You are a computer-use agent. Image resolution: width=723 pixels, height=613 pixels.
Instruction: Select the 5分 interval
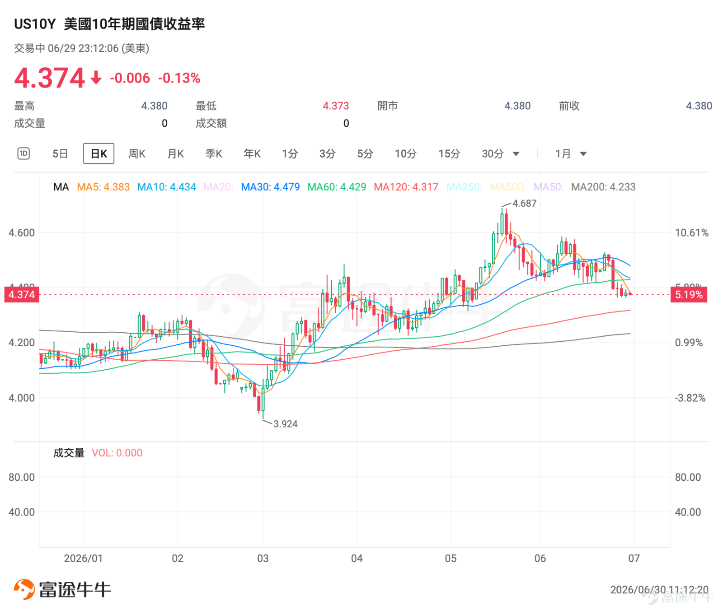[365, 154]
